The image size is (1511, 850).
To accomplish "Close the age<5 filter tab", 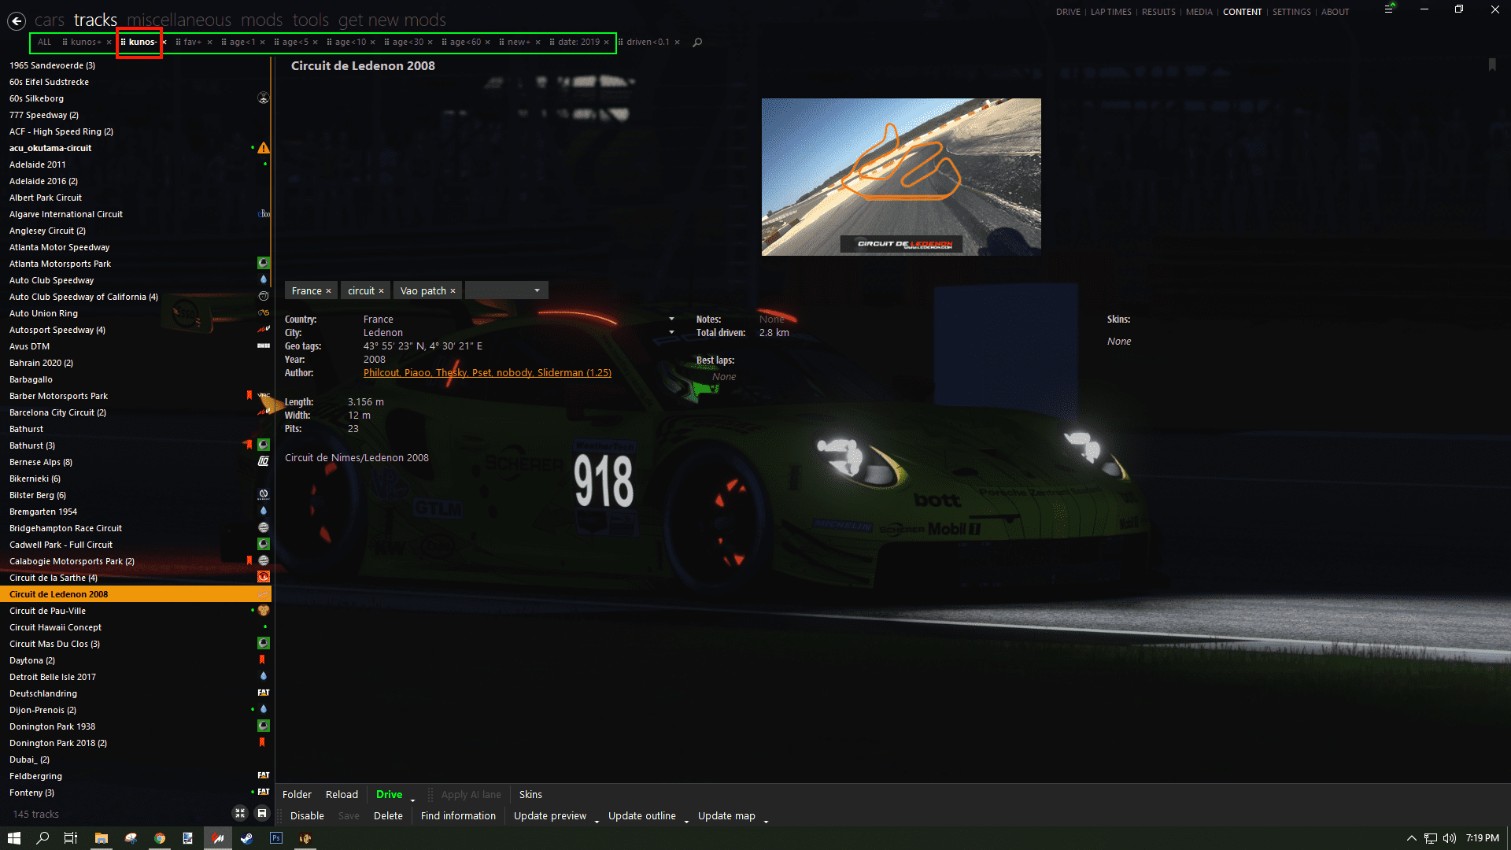I will (316, 42).
